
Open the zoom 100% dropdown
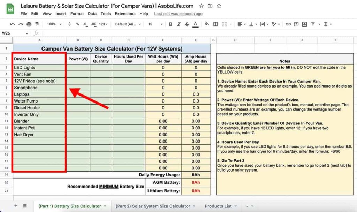[x=54, y=24]
